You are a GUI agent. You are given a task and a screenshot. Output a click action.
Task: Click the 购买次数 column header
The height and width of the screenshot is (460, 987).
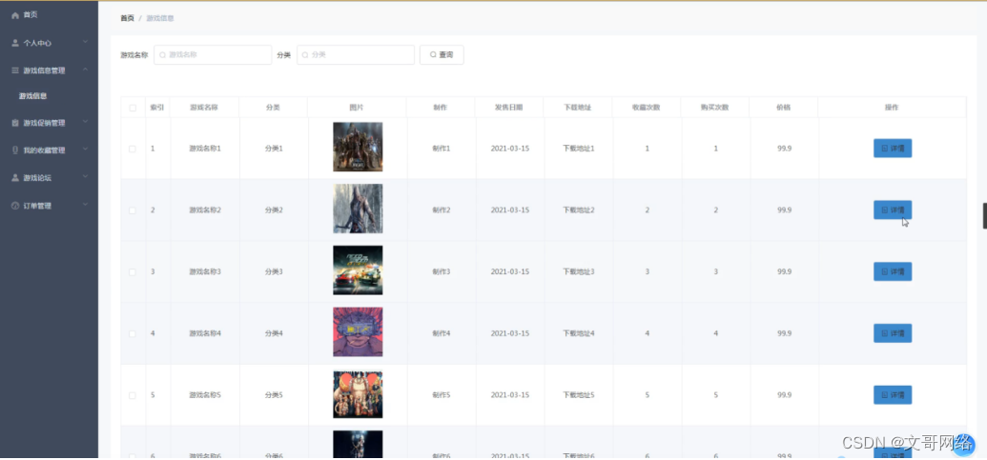click(x=714, y=108)
